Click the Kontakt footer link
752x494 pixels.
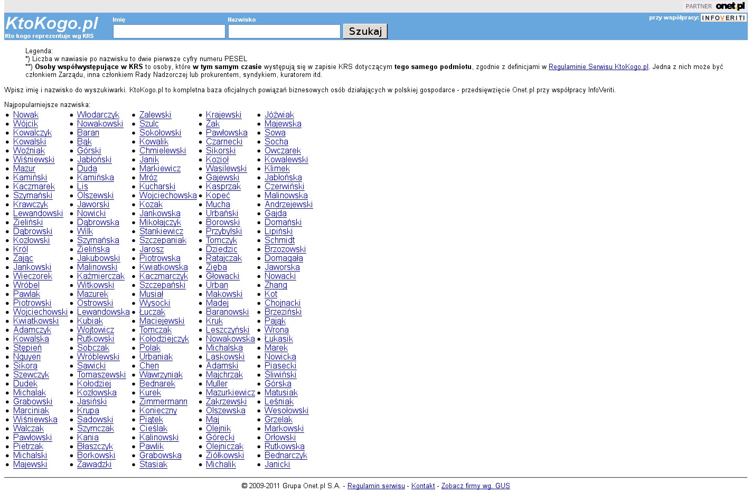click(x=423, y=486)
